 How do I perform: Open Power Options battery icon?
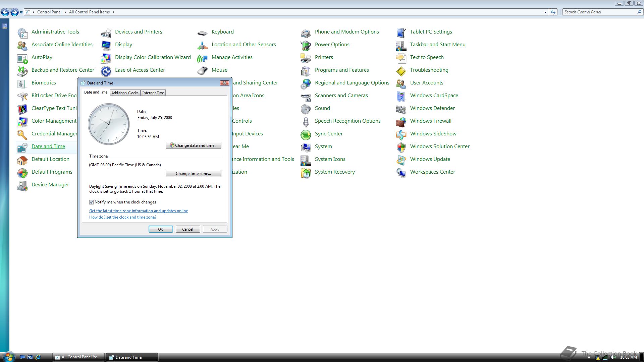[x=306, y=45]
